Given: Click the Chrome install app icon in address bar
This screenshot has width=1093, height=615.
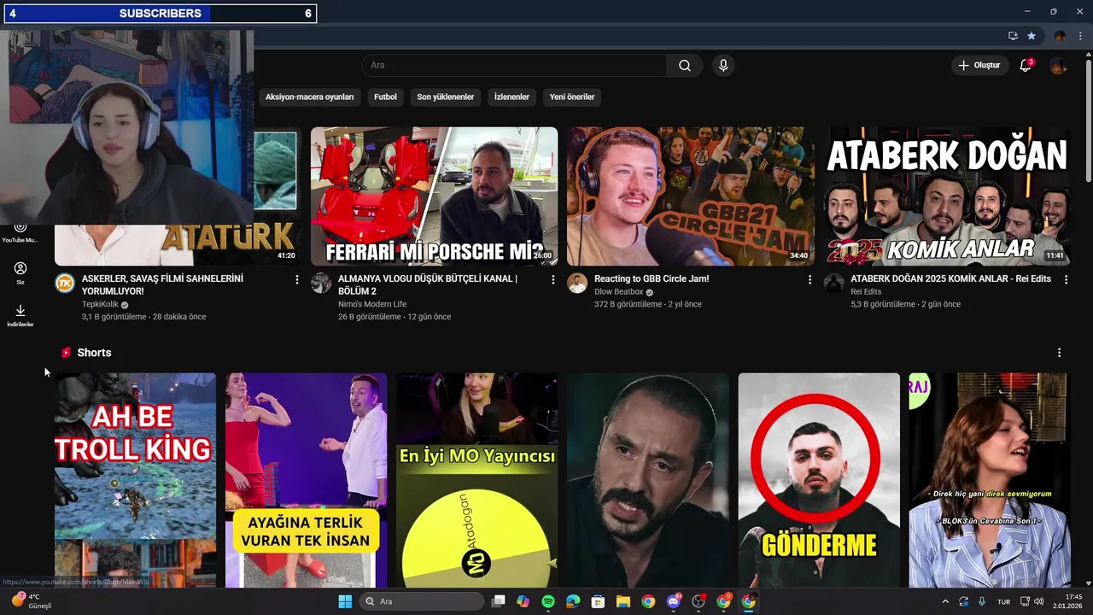Looking at the screenshot, I should [1013, 36].
